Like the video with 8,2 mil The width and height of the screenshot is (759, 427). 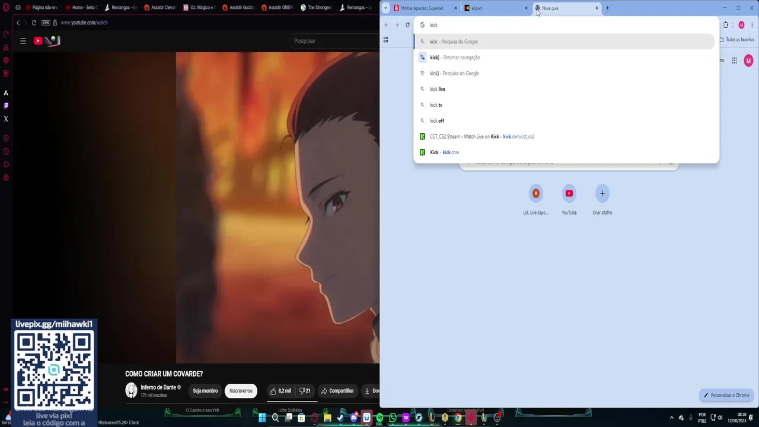click(x=280, y=391)
